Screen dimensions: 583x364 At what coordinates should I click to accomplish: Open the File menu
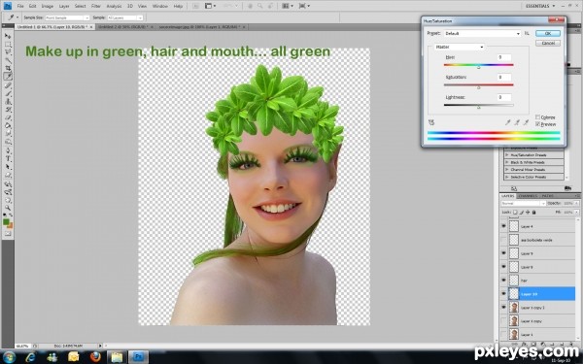click(x=20, y=7)
